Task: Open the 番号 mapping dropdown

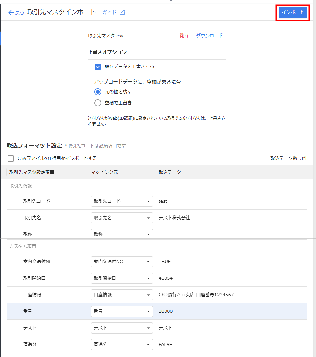Action: [122, 311]
